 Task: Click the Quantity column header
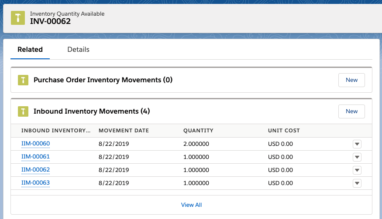(198, 131)
